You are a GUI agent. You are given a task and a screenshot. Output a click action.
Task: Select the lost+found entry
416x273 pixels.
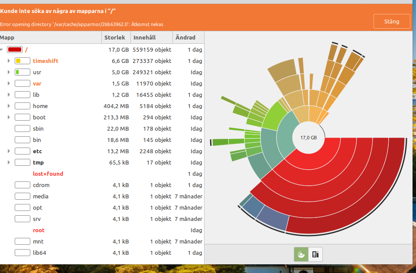click(x=48, y=174)
